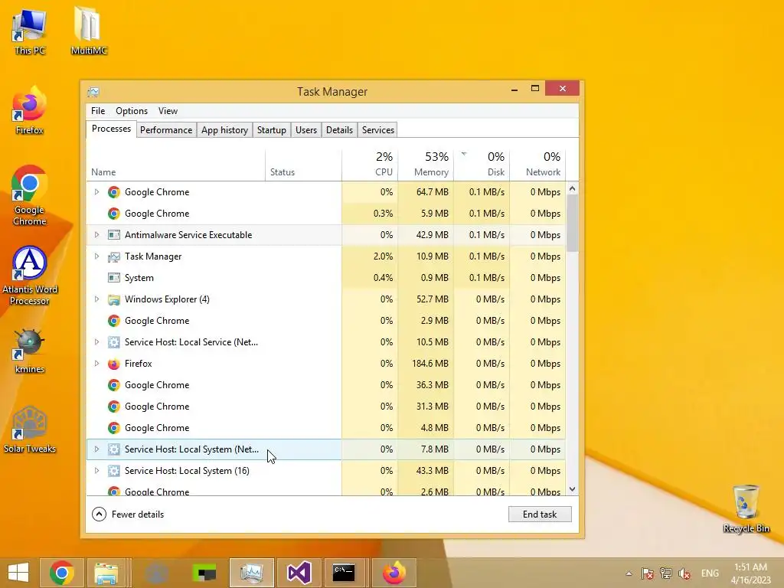Click Task Manager title bar icon
Screen dimensions: 784x588
[93, 92]
